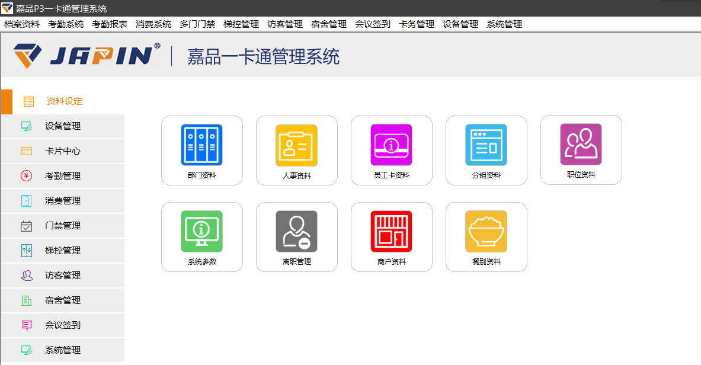Open the 系统管理 menu in menu bar
Image resolution: width=701 pixels, height=365 pixels.
click(504, 24)
